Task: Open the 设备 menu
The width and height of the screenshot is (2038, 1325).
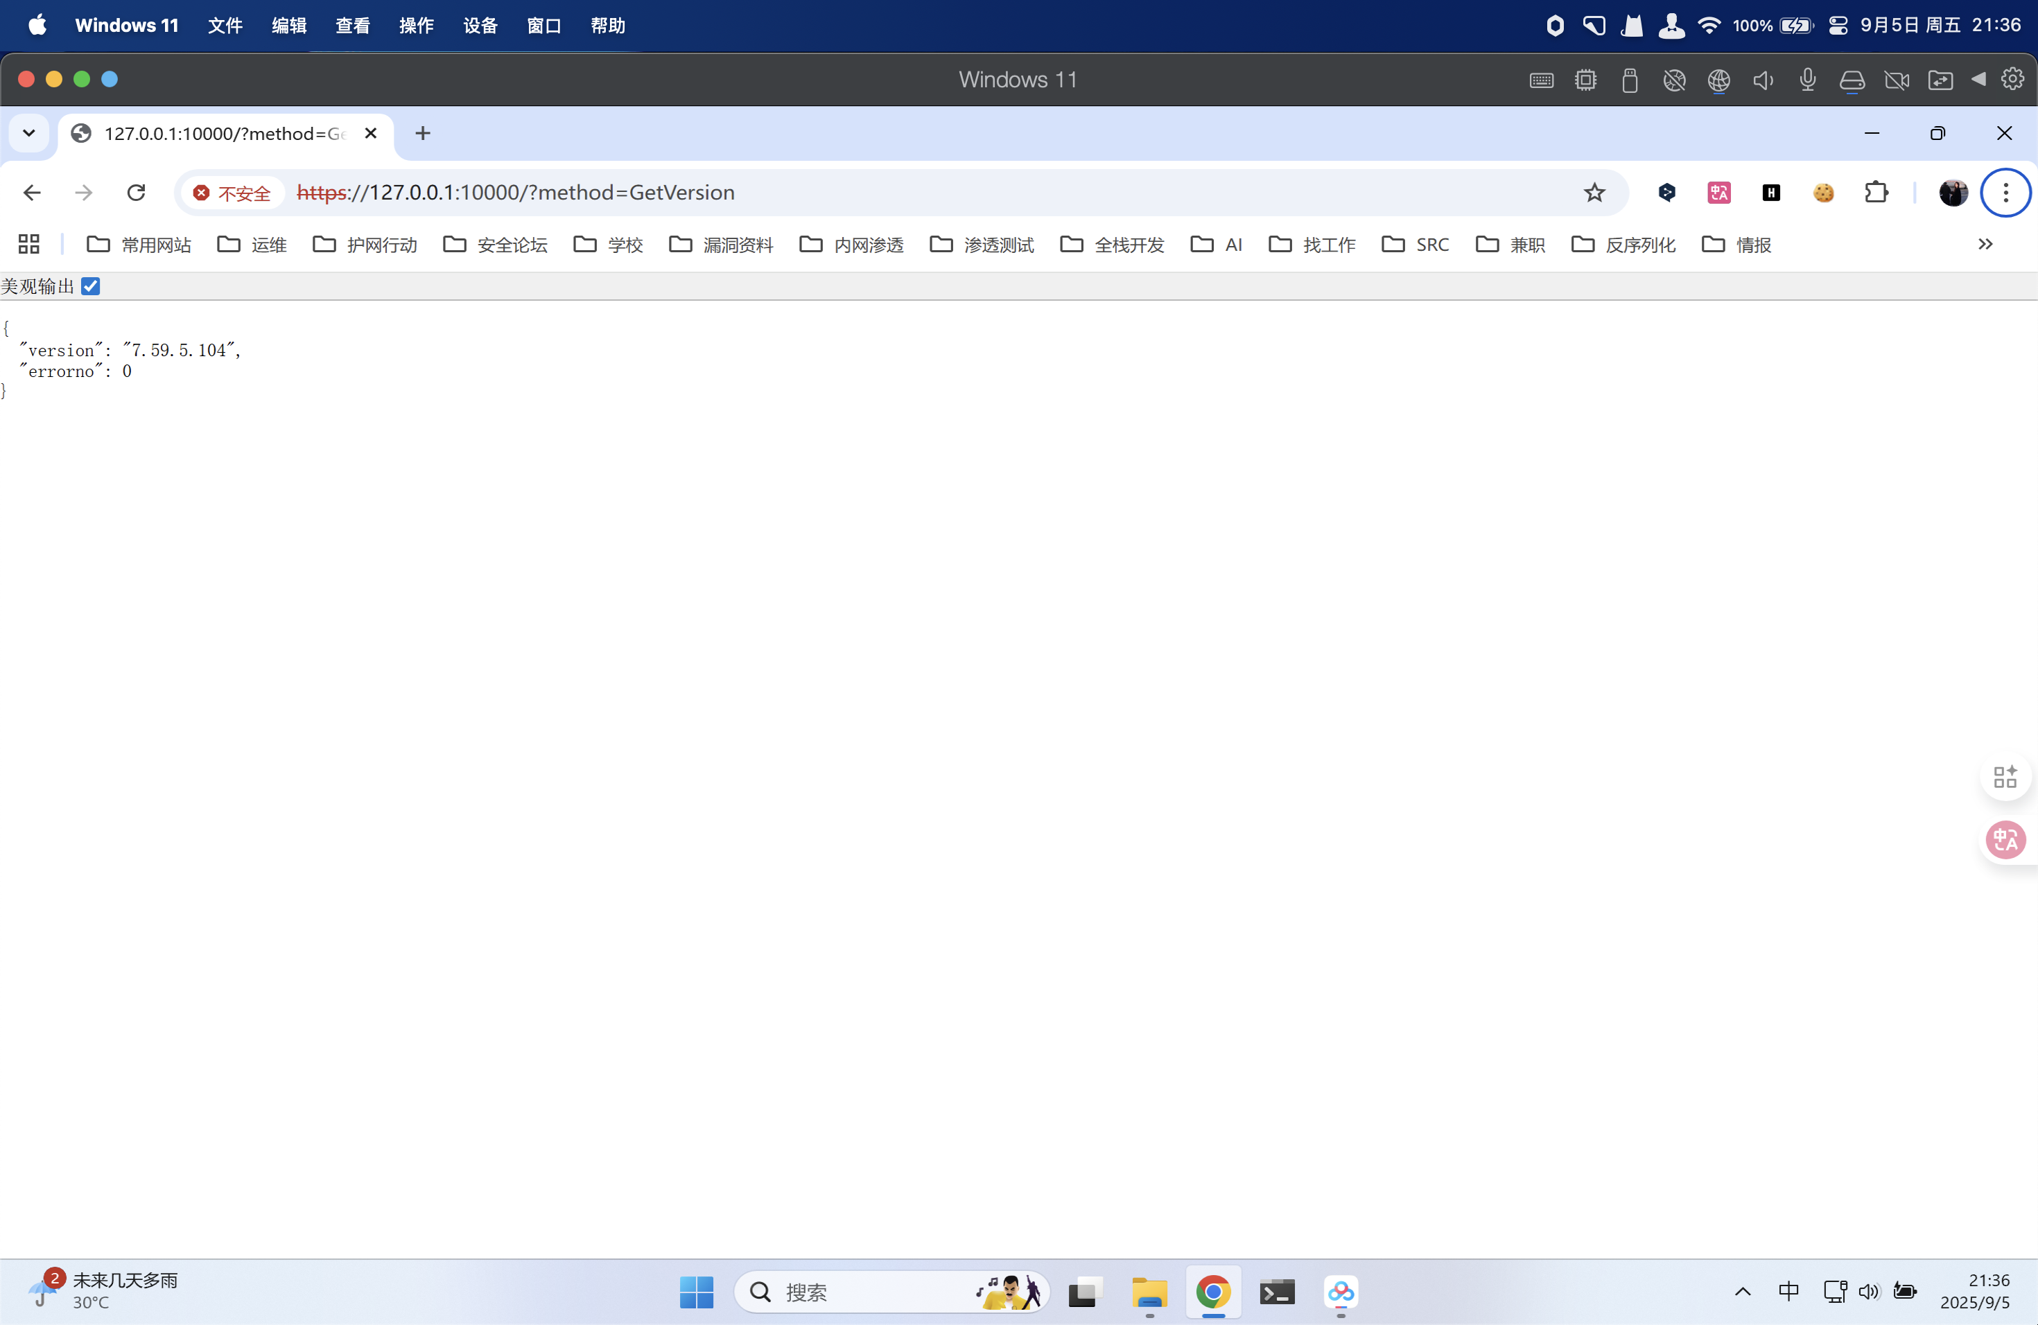Action: click(x=480, y=26)
